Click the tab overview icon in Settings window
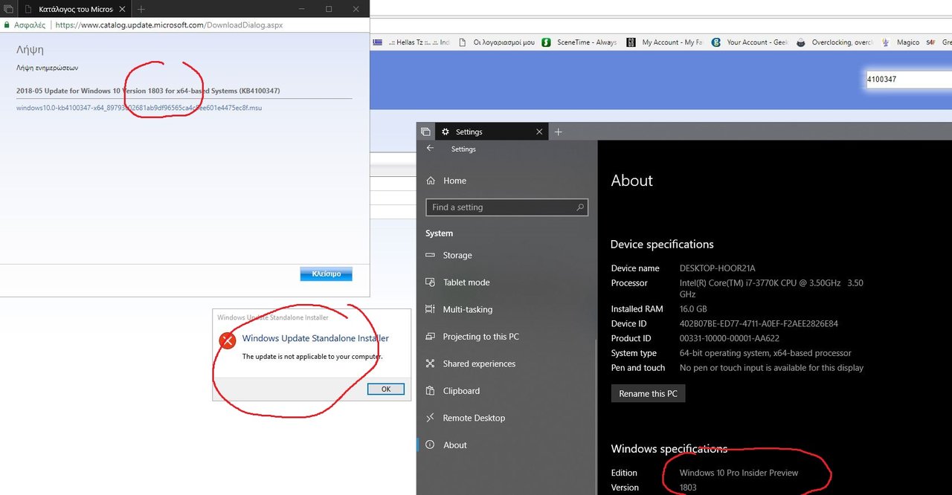952x495 pixels. (x=425, y=132)
